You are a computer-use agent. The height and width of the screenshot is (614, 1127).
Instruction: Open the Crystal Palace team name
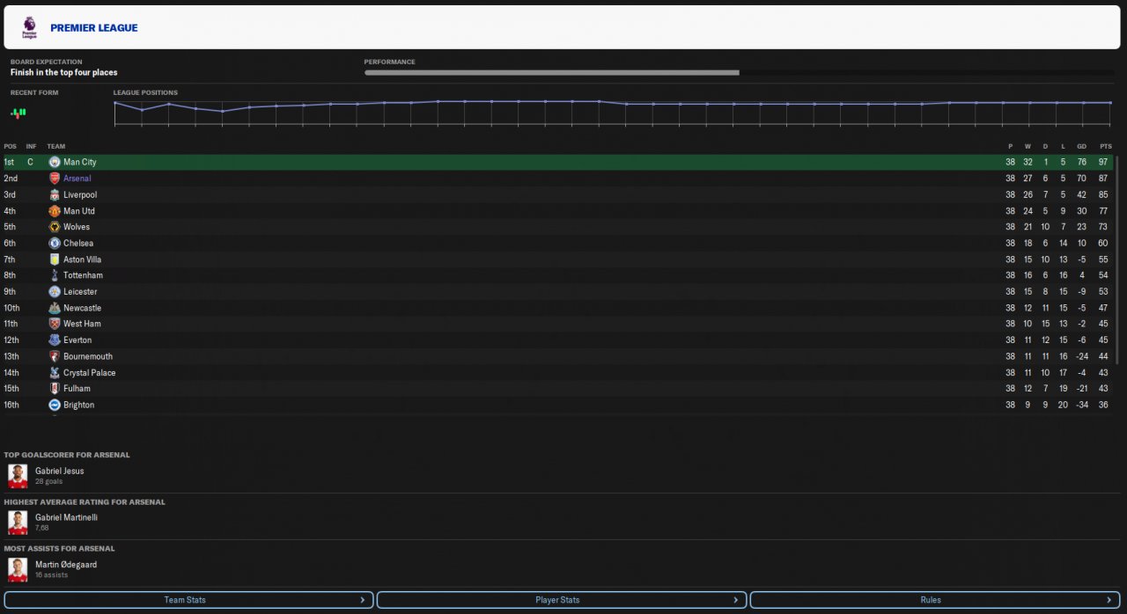tap(90, 372)
